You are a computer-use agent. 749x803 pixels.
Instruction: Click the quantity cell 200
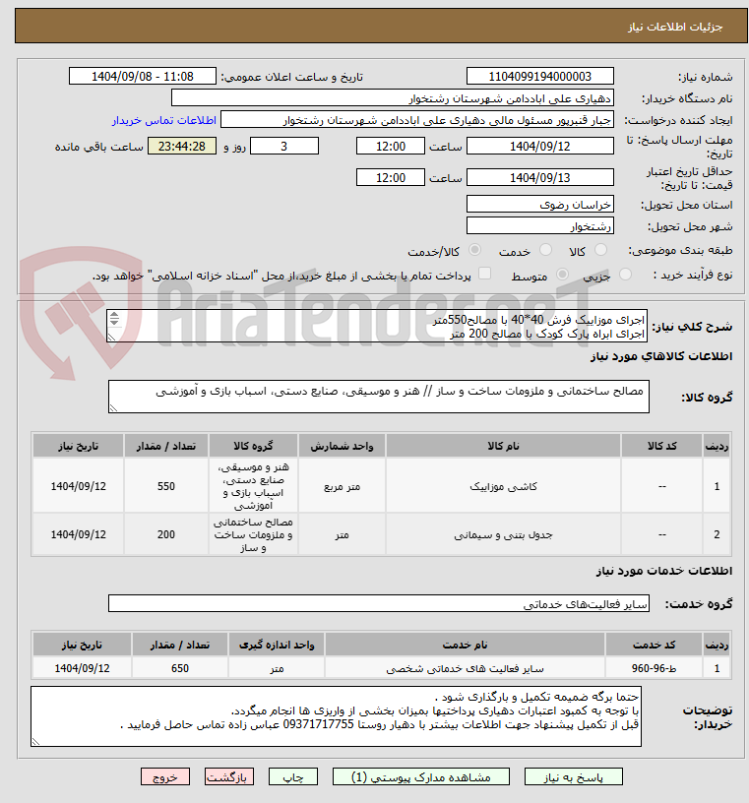click(x=166, y=535)
